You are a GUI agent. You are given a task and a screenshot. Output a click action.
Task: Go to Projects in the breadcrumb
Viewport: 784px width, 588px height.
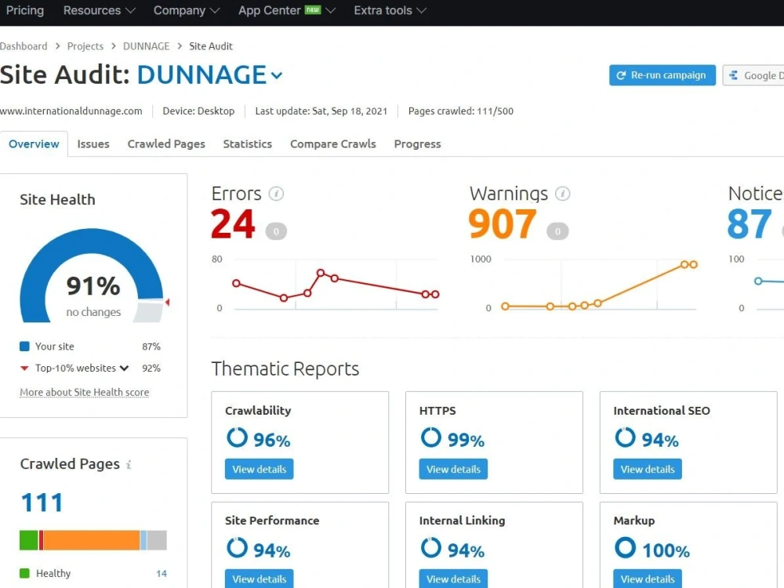[85, 46]
